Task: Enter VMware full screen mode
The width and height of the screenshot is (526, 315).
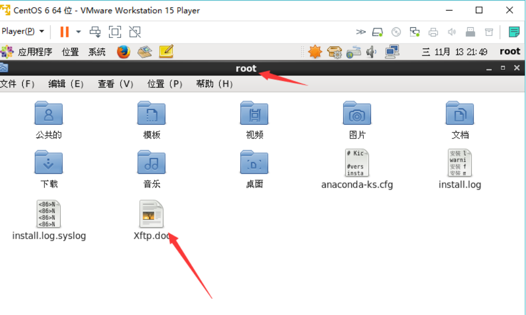Action: [x=115, y=32]
